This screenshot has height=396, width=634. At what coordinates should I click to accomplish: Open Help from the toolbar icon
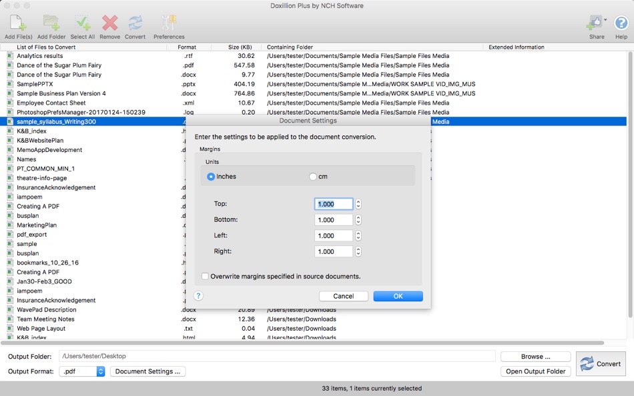tap(620, 22)
